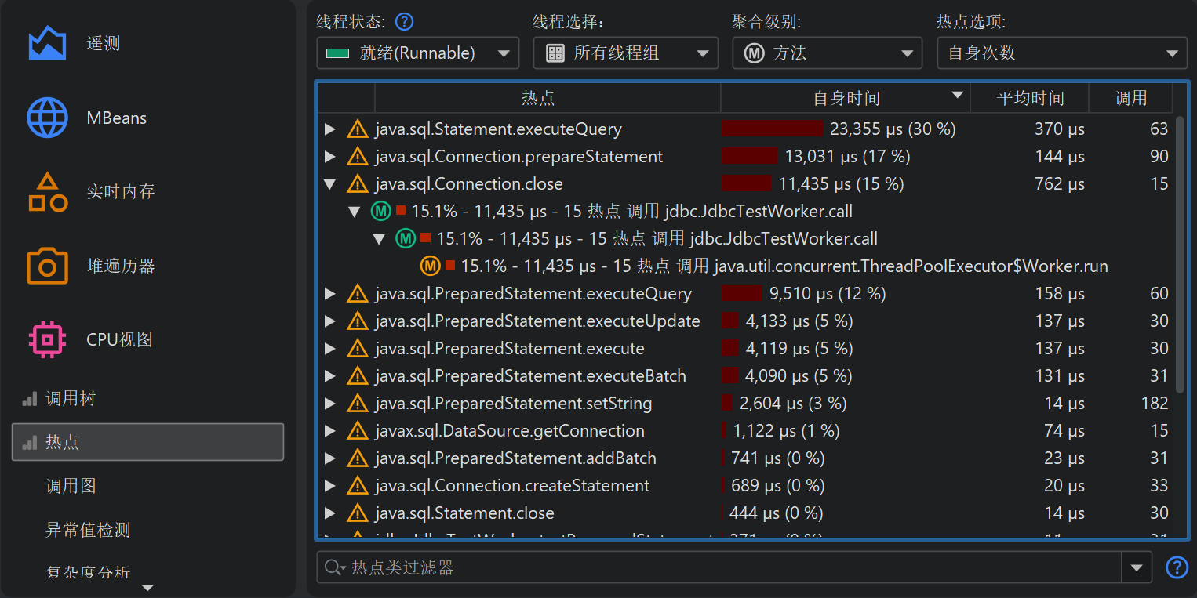Open the 遥测 telemetry section icon
1197x598 pixels.
point(47,44)
